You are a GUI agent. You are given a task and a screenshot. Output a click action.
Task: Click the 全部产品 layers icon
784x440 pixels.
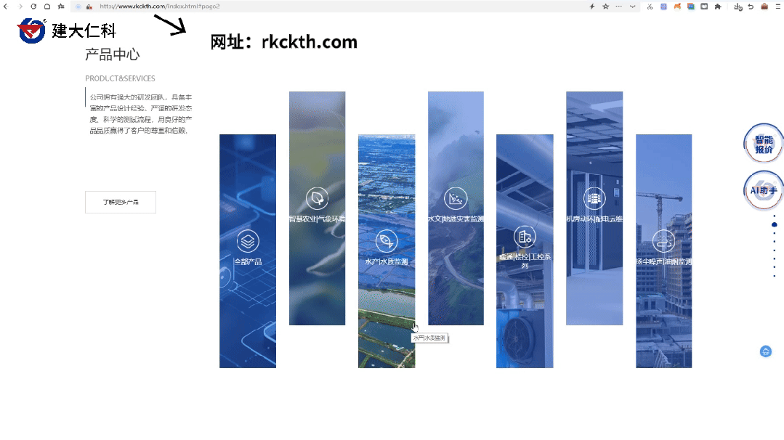pos(248,240)
